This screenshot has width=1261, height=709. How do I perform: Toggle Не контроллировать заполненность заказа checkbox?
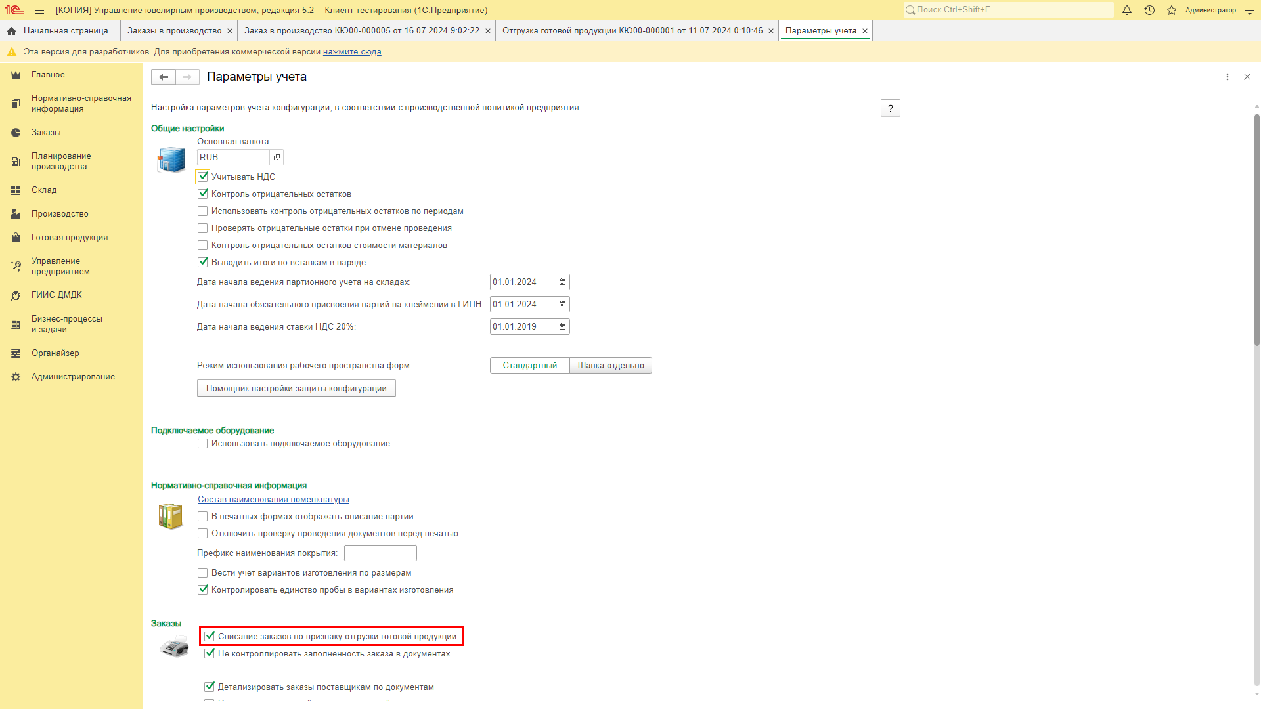click(x=210, y=653)
